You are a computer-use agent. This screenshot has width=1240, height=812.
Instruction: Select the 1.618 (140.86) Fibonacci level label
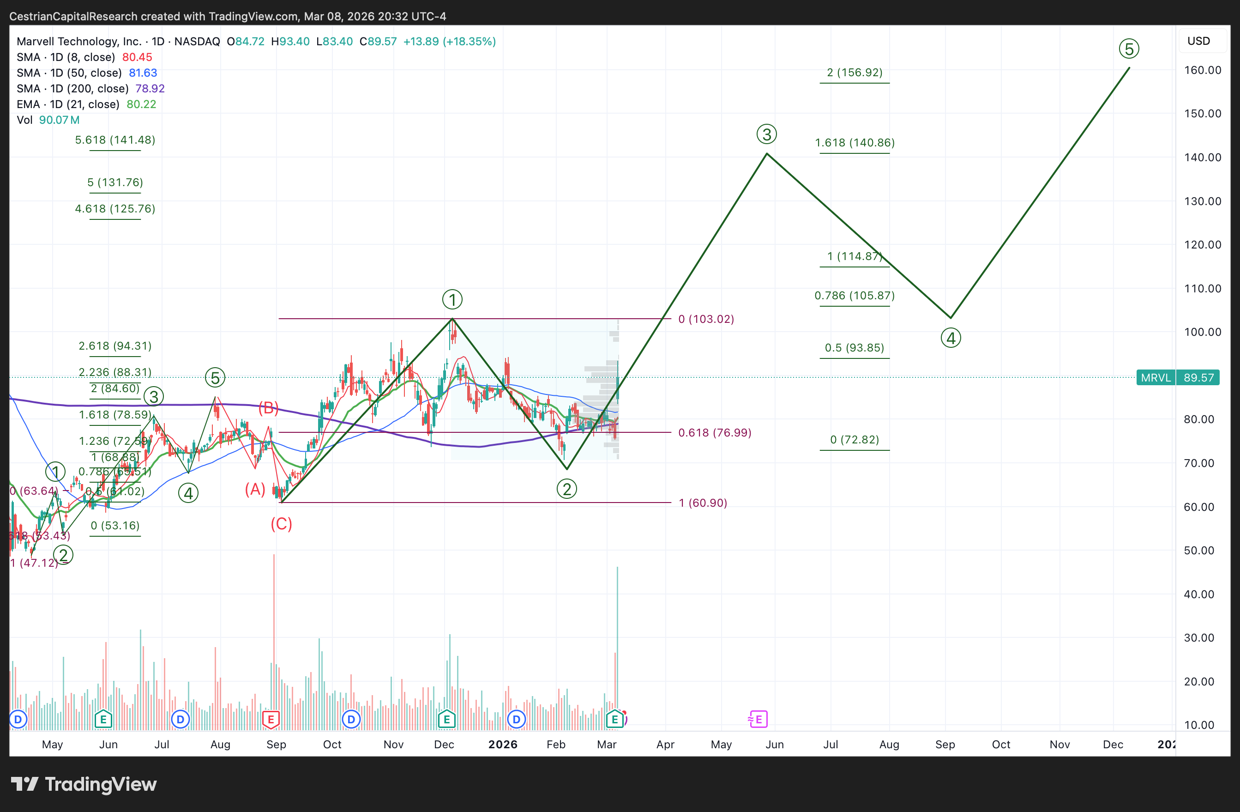click(855, 143)
